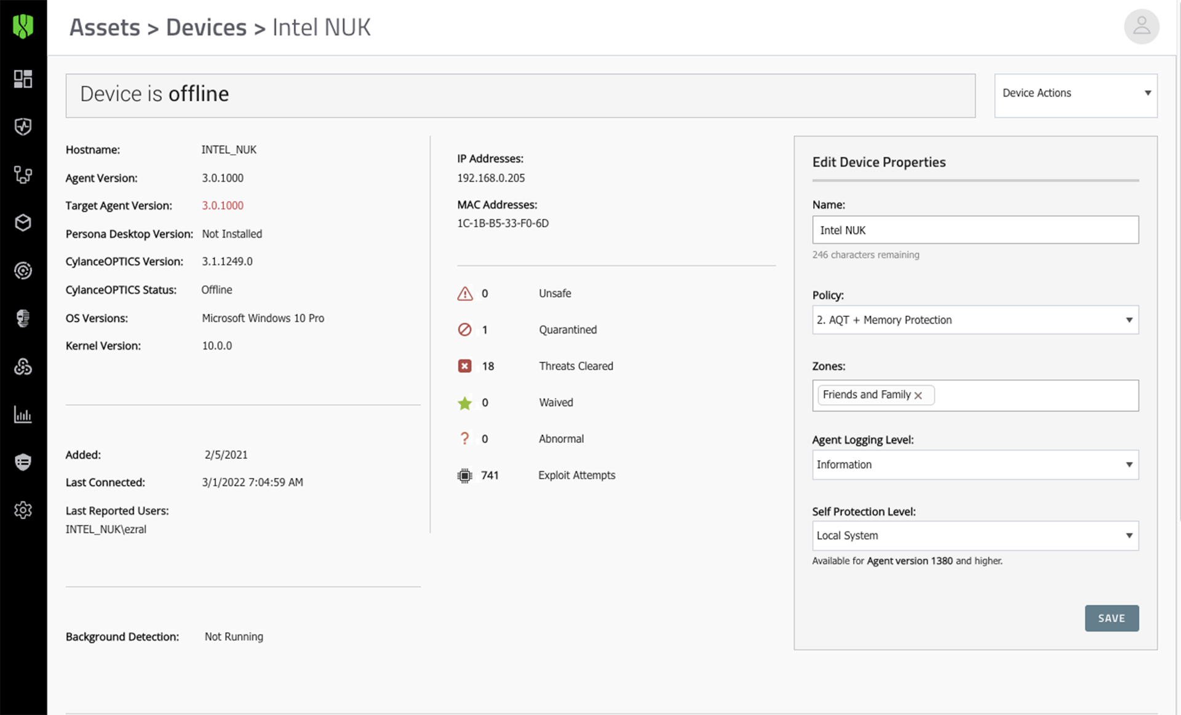This screenshot has height=715, width=1181.
Task: Click the user profile avatar icon
Action: coord(1141,26)
